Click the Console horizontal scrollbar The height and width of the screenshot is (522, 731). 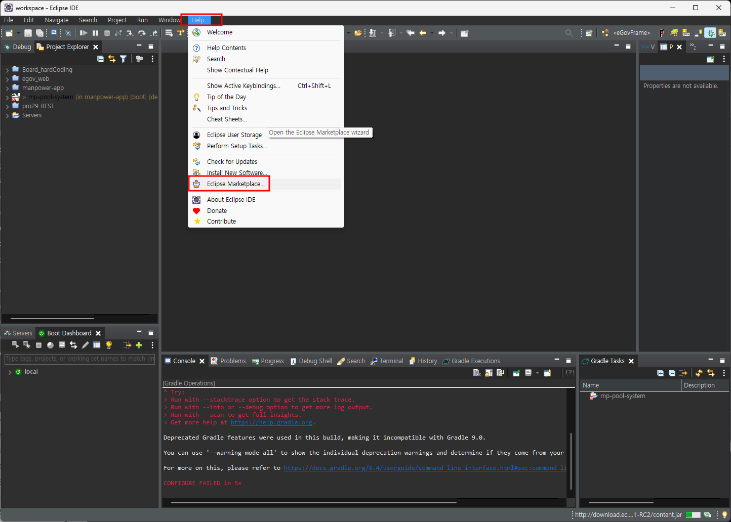(x=314, y=503)
